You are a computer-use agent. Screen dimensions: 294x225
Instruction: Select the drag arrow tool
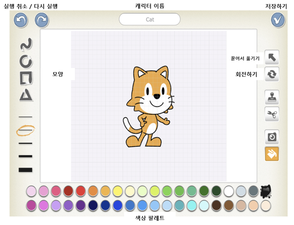point(272,57)
